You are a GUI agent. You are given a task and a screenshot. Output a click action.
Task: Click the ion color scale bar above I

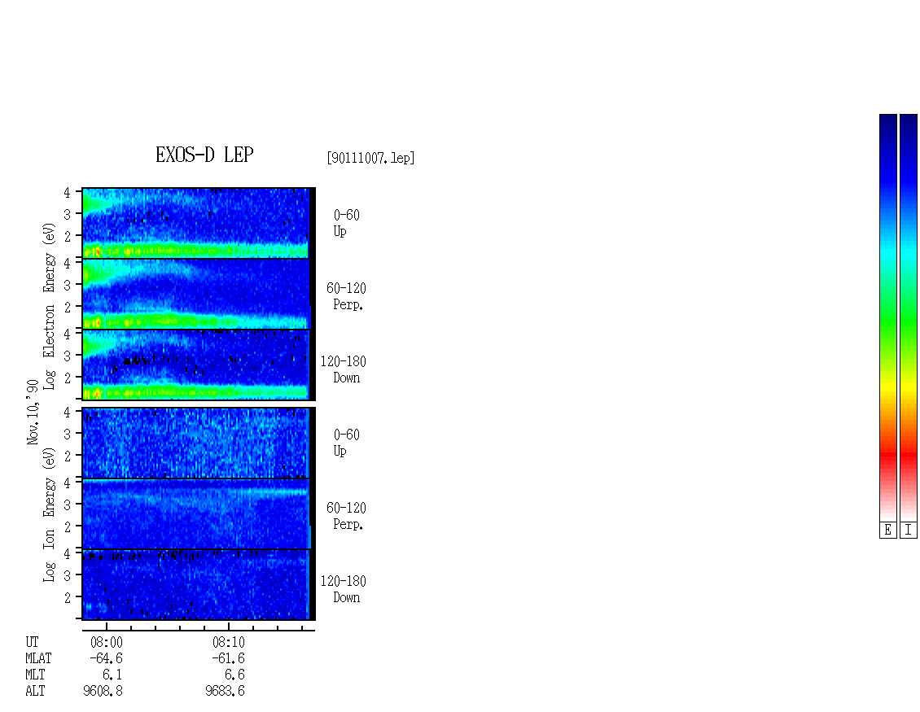click(x=909, y=317)
